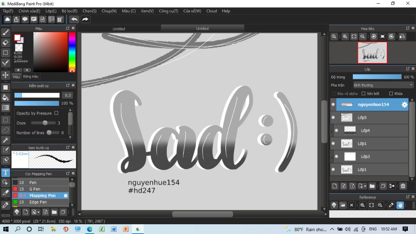Click the Navigator preview thumbnail
Image resolution: width=416 pixels, height=234 pixels.
pos(372,52)
